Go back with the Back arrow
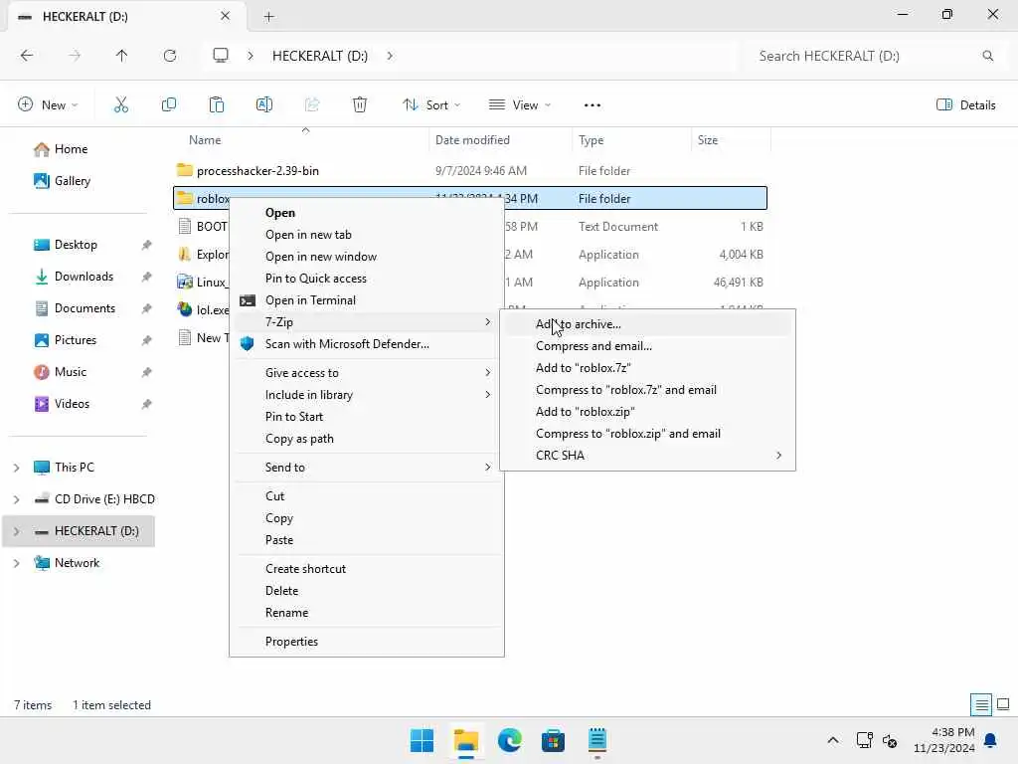The image size is (1018, 764). coord(27,56)
